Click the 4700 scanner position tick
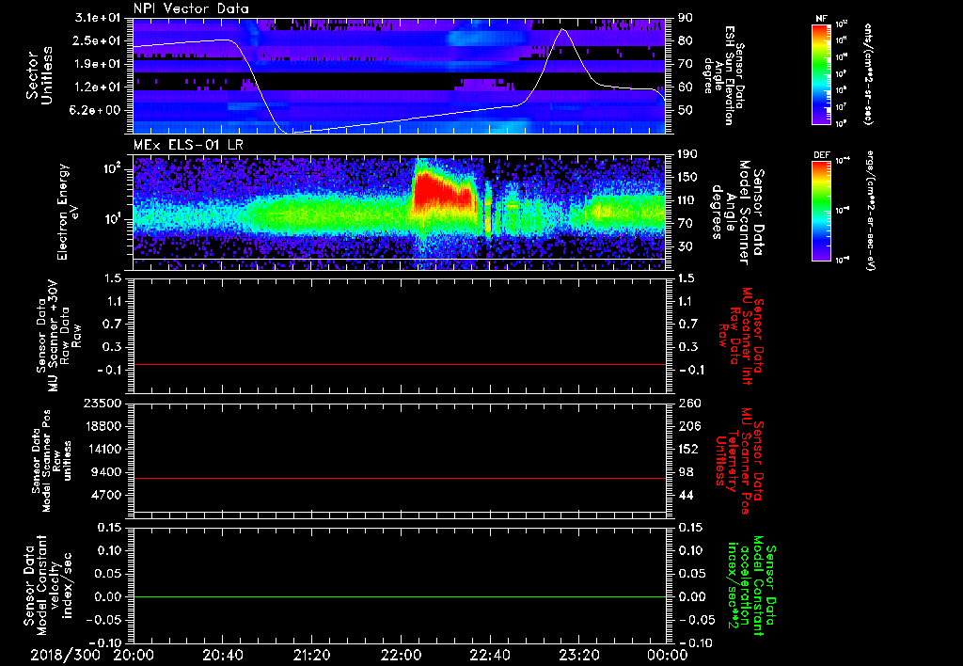 pyautogui.click(x=106, y=495)
